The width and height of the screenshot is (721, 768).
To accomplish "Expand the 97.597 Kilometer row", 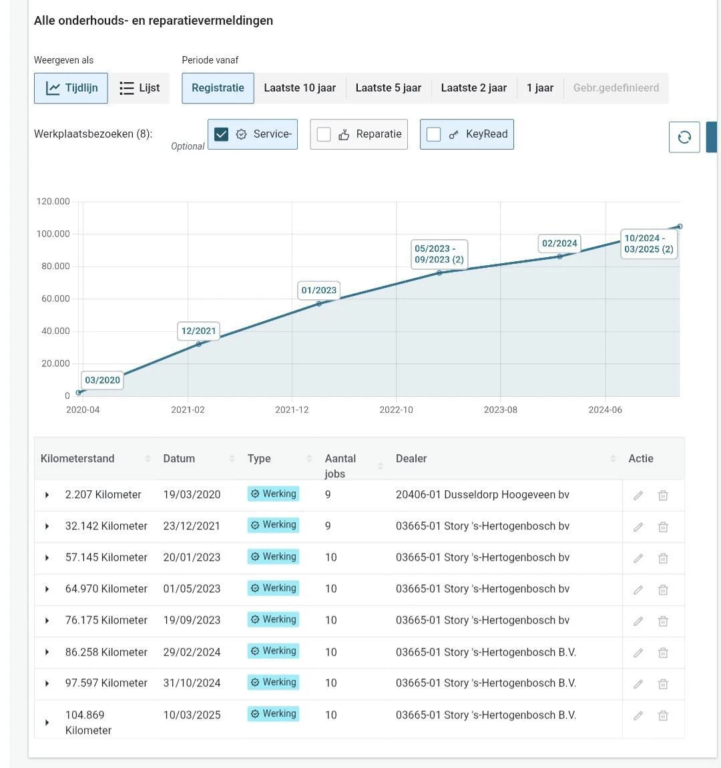I will pyautogui.click(x=47, y=683).
